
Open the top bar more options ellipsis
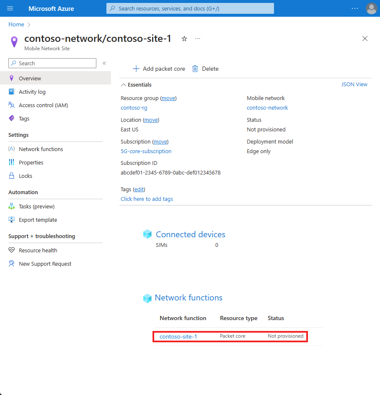pos(355,8)
